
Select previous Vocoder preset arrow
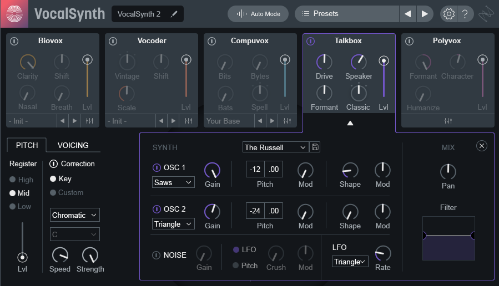[x=161, y=121]
